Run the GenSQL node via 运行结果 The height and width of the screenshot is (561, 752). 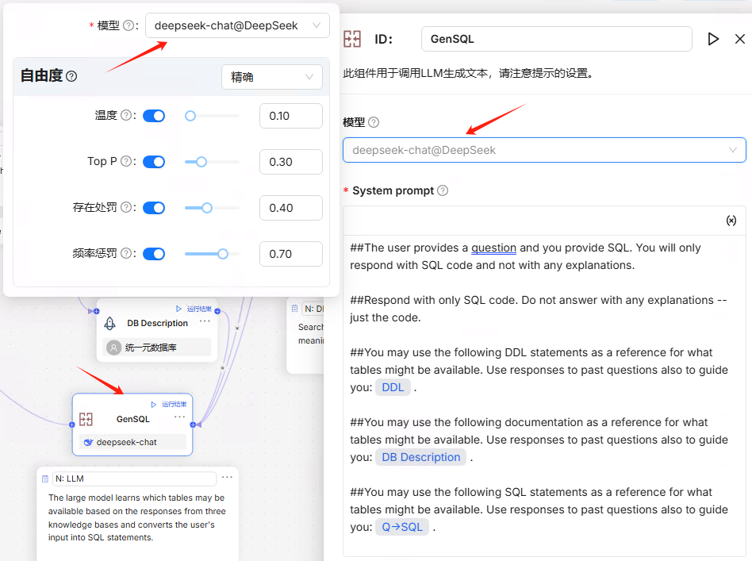tap(169, 405)
